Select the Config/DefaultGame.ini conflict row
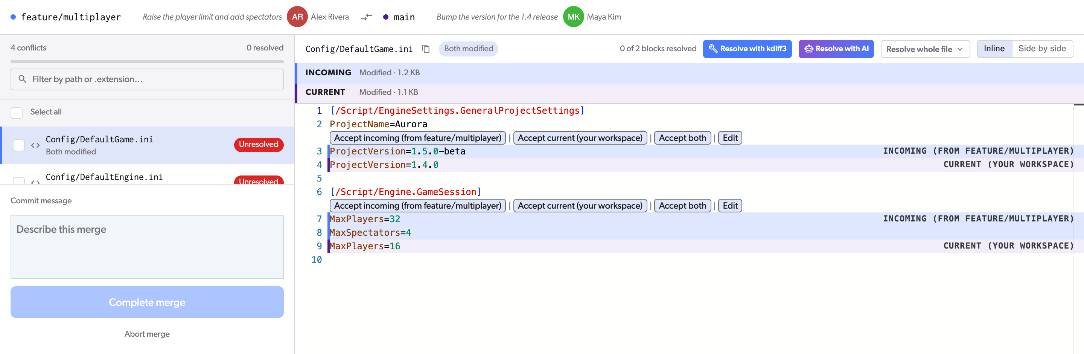1084x354 pixels. (147, 145)
